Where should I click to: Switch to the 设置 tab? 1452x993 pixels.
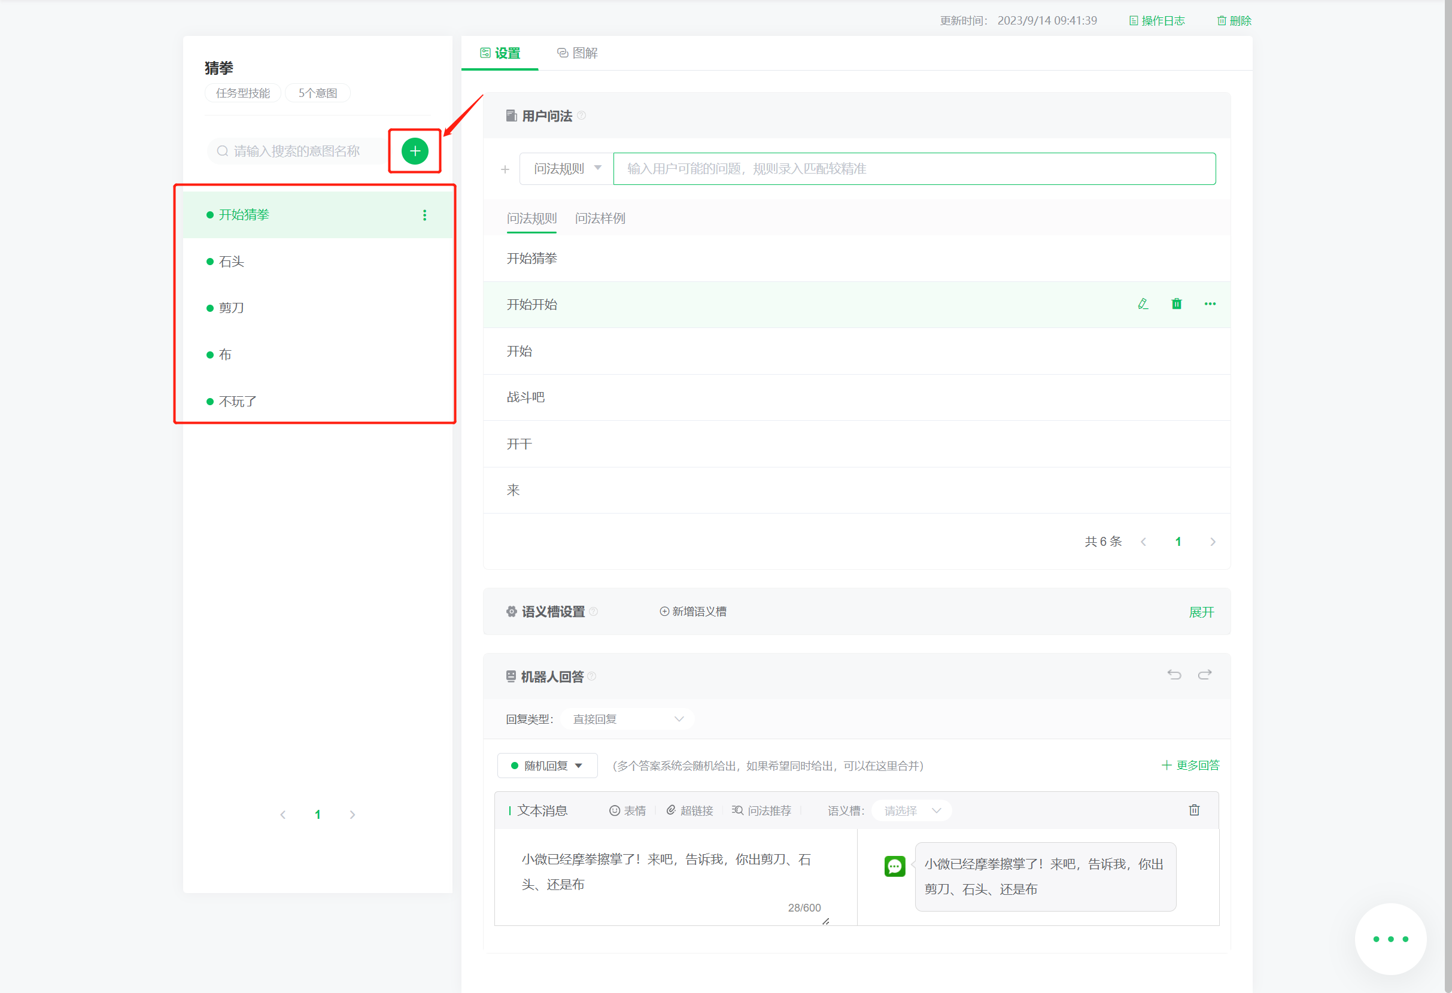[x=500, y=53]
